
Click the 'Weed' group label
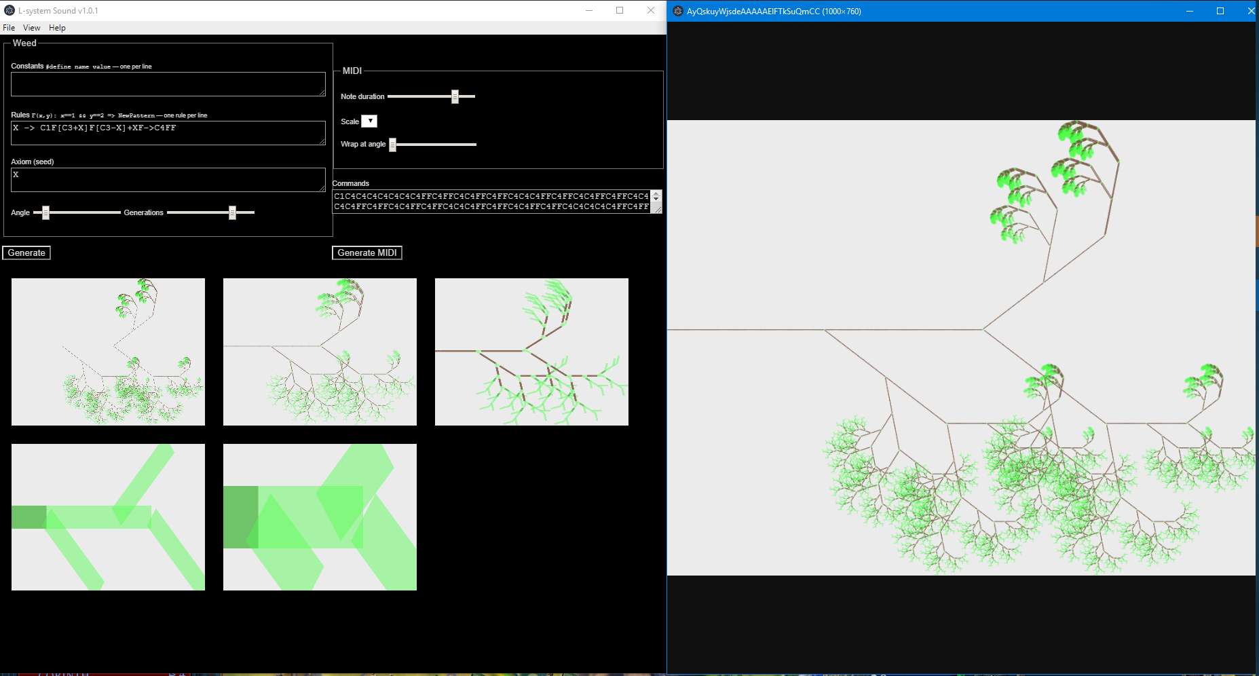pyautogui.click(x=24, y=43)
